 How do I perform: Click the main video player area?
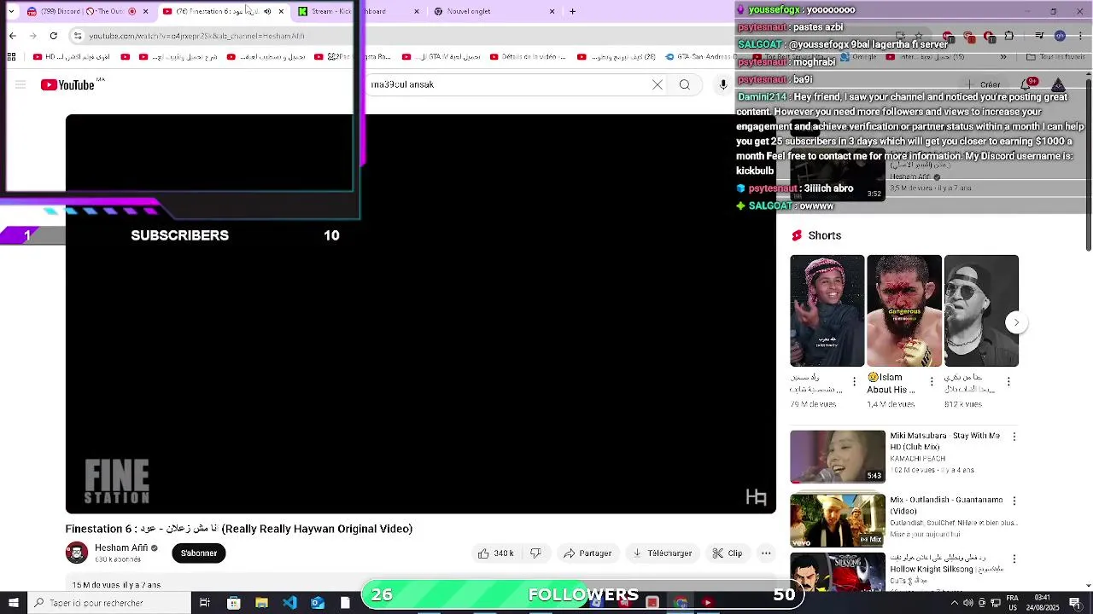420,314
